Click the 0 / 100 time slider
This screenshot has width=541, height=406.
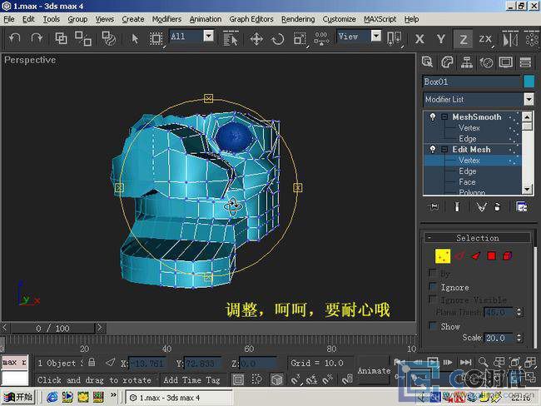click(x=52, y=328)
